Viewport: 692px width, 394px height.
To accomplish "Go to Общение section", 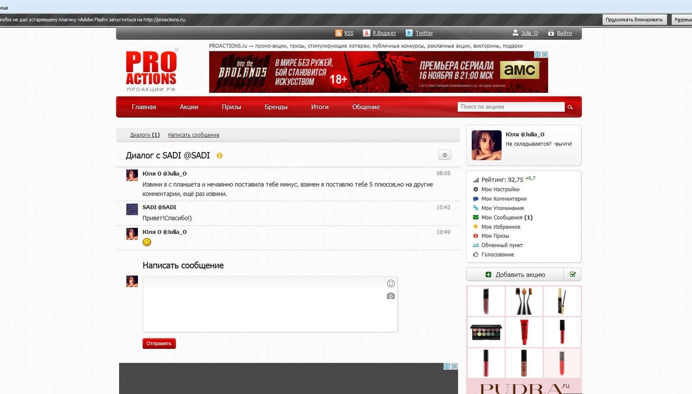I will pyautogui.click(x=366, y=107).
